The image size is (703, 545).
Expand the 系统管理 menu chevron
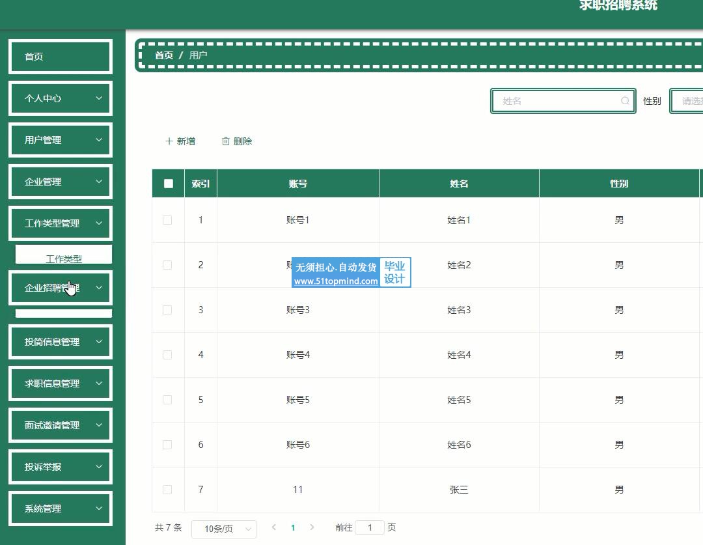(x=99, y=509)
